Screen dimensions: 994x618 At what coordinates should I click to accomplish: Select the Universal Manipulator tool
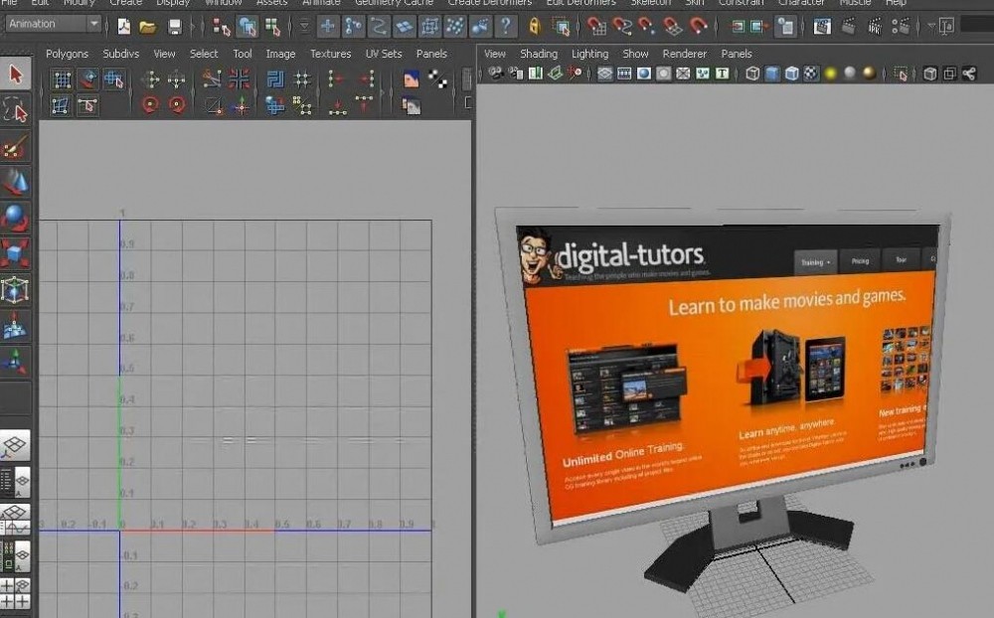point(15,290)
